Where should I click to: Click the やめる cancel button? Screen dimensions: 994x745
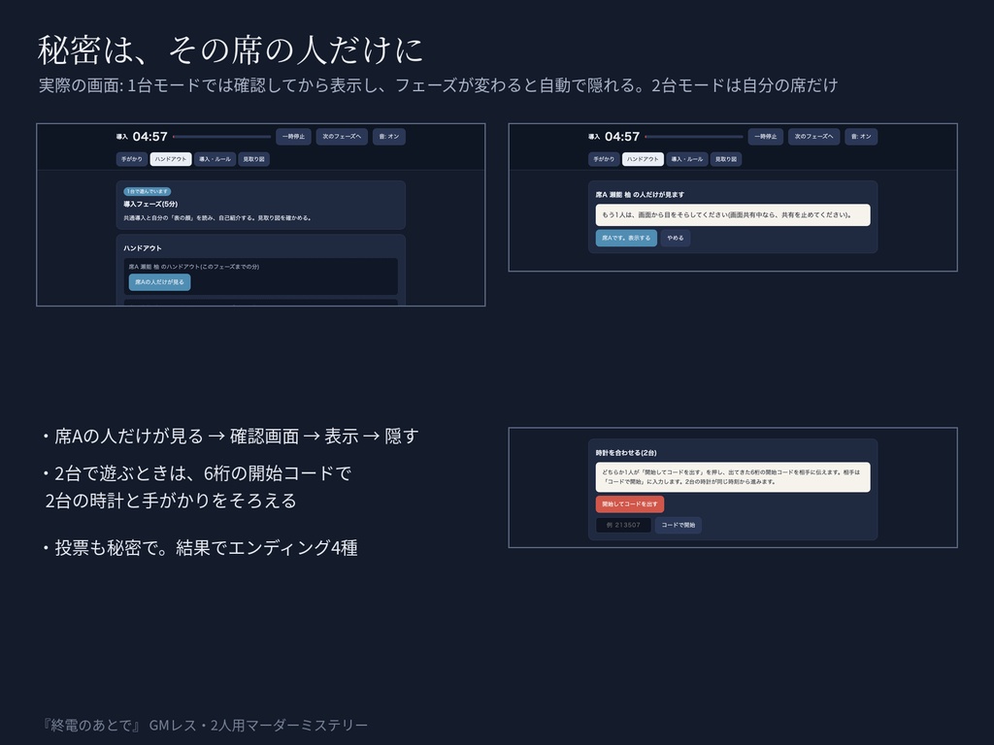pos(676,239)
